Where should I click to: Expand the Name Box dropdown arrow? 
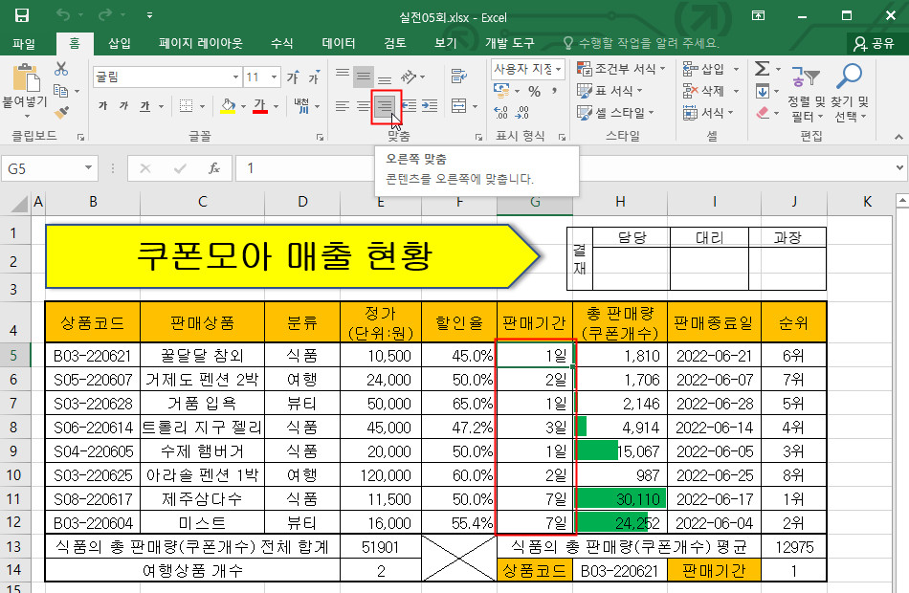pyautogui.click(x=88, y=168)
